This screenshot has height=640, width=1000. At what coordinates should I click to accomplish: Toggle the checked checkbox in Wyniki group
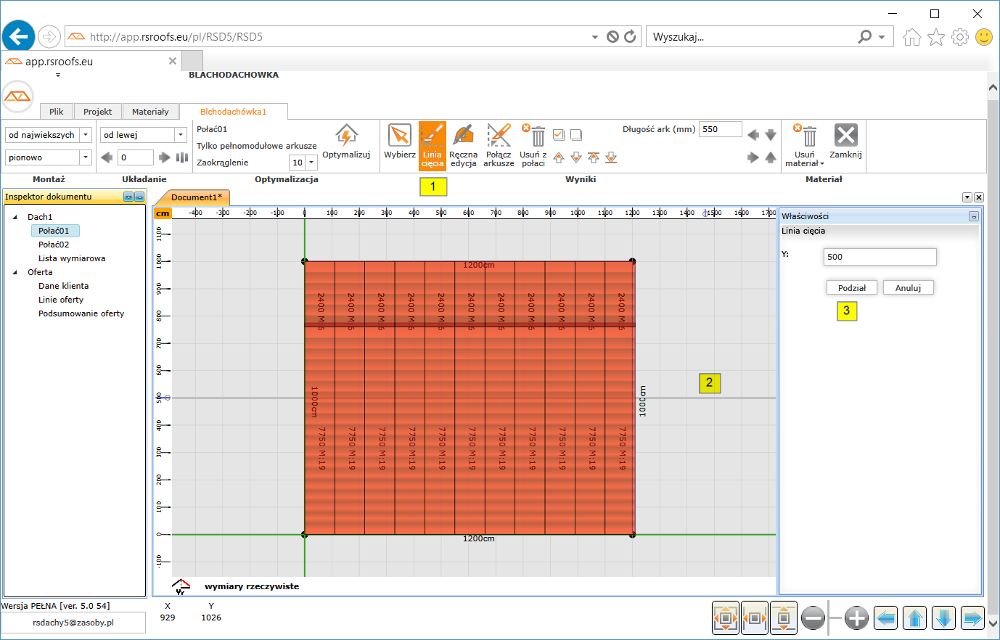tap(559, 134)
